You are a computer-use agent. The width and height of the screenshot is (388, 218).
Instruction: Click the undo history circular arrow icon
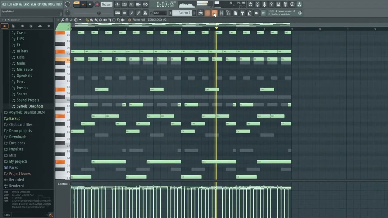click(250, 4)
